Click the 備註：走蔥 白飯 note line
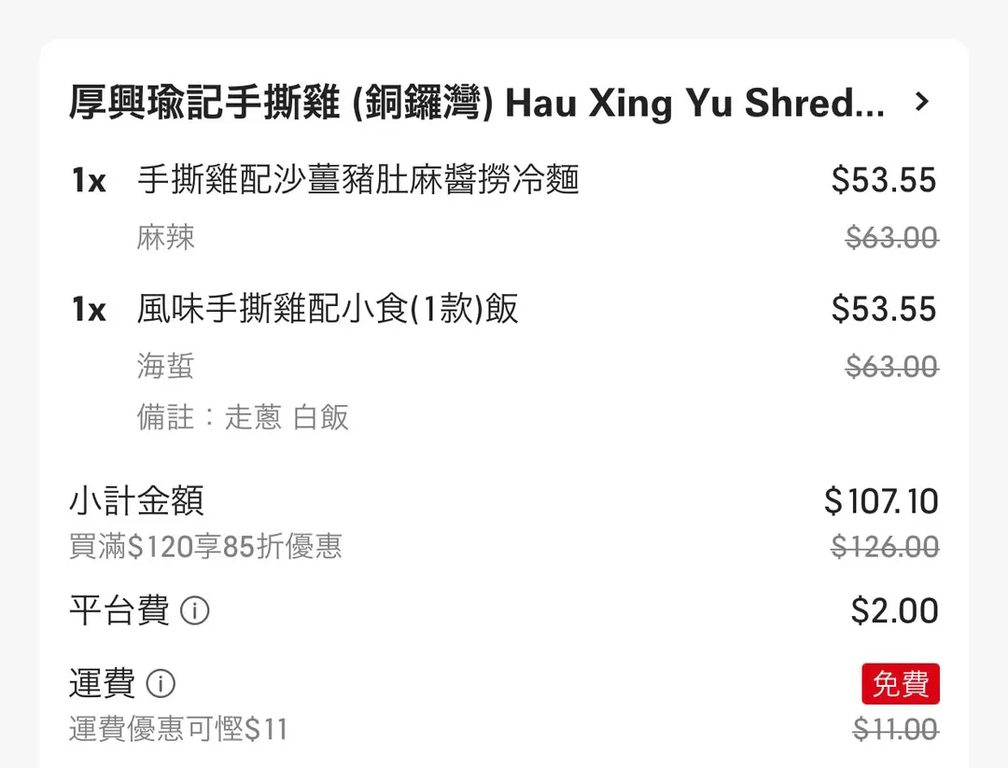The width and height of the screenshot is (1008, 768). (243, 417)
